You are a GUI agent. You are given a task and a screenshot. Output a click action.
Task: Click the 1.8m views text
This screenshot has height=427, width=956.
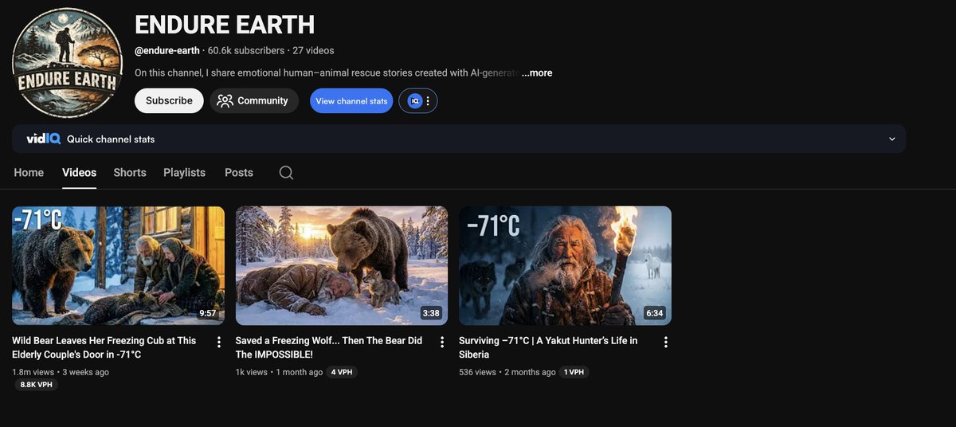(x=33, y=372)
